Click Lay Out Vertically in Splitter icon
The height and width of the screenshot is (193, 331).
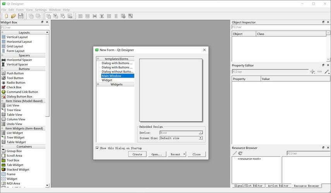[102, 16]
